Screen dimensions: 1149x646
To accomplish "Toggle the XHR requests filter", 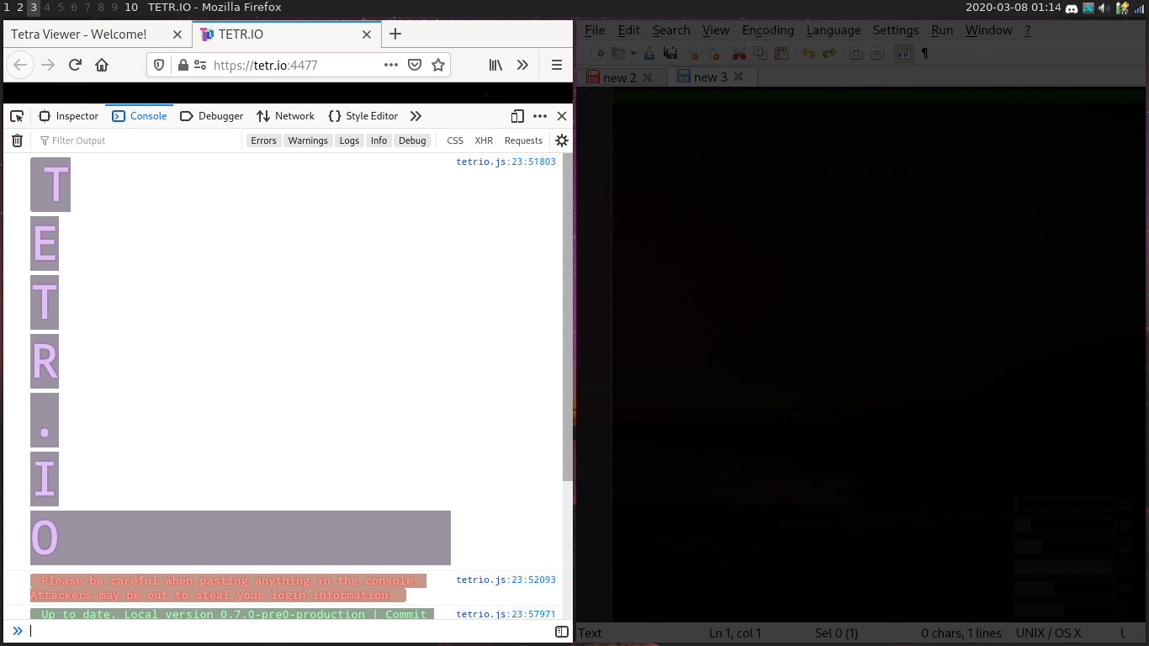I will coord(484,140).
